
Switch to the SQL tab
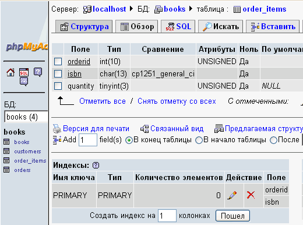pyautogui.click(x=178, y=27)
